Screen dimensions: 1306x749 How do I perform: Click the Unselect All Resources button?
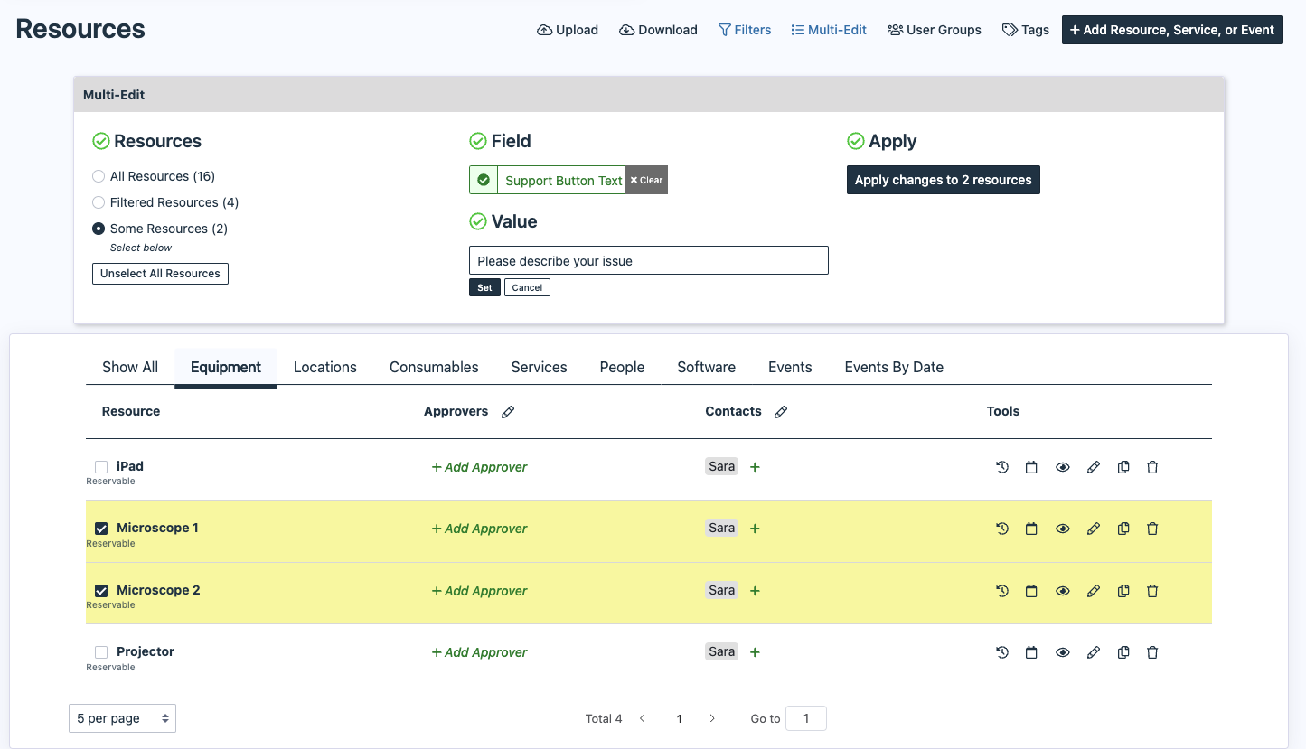coord(160,274)
